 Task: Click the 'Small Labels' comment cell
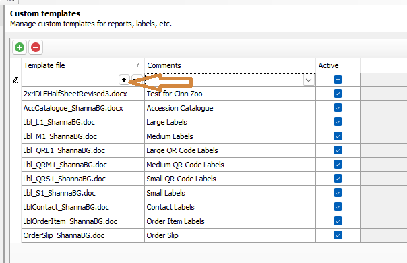point(230,193)
